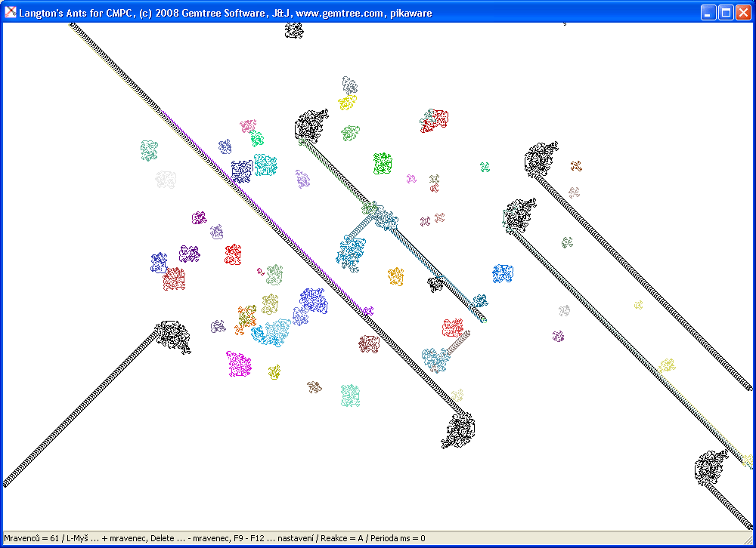Click the small black cluster at top edge
The width and height of the screenshot is (756, 548).
pos(293,30)
